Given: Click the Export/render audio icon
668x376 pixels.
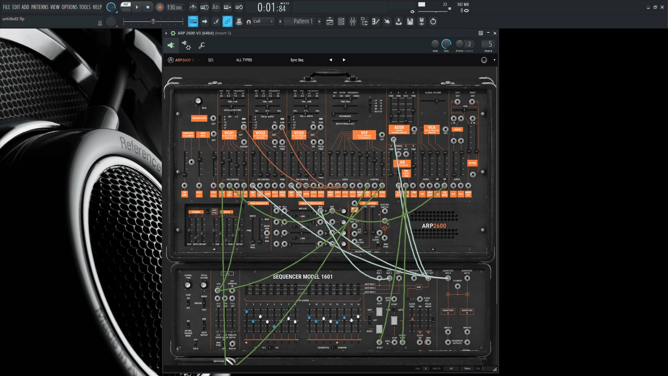Looking at the screenshot, I should (422, 21).
